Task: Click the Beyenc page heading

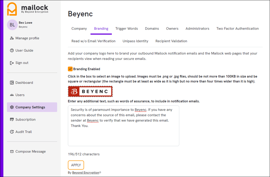Action: click(80, 14)
